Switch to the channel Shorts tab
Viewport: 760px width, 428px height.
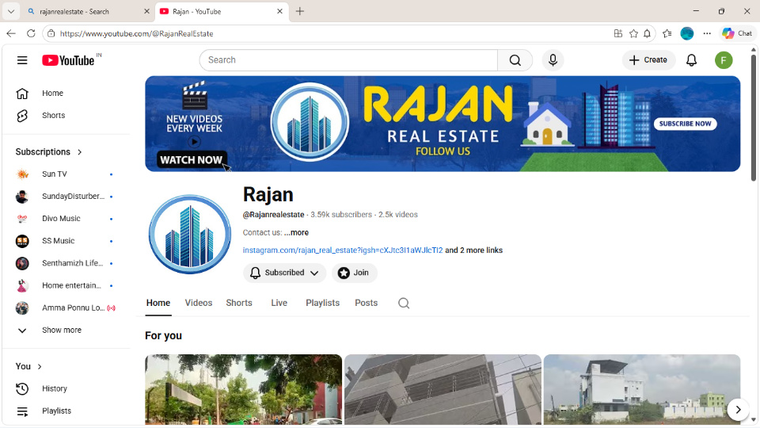click(239, 303)
